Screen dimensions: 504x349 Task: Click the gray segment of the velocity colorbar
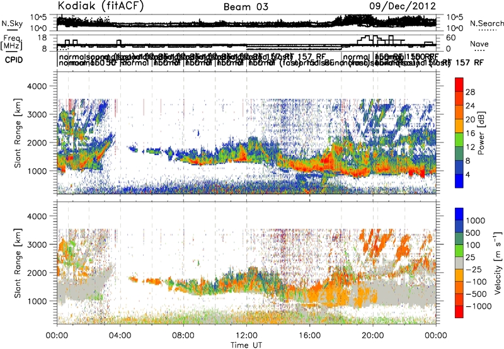(459, 263)
